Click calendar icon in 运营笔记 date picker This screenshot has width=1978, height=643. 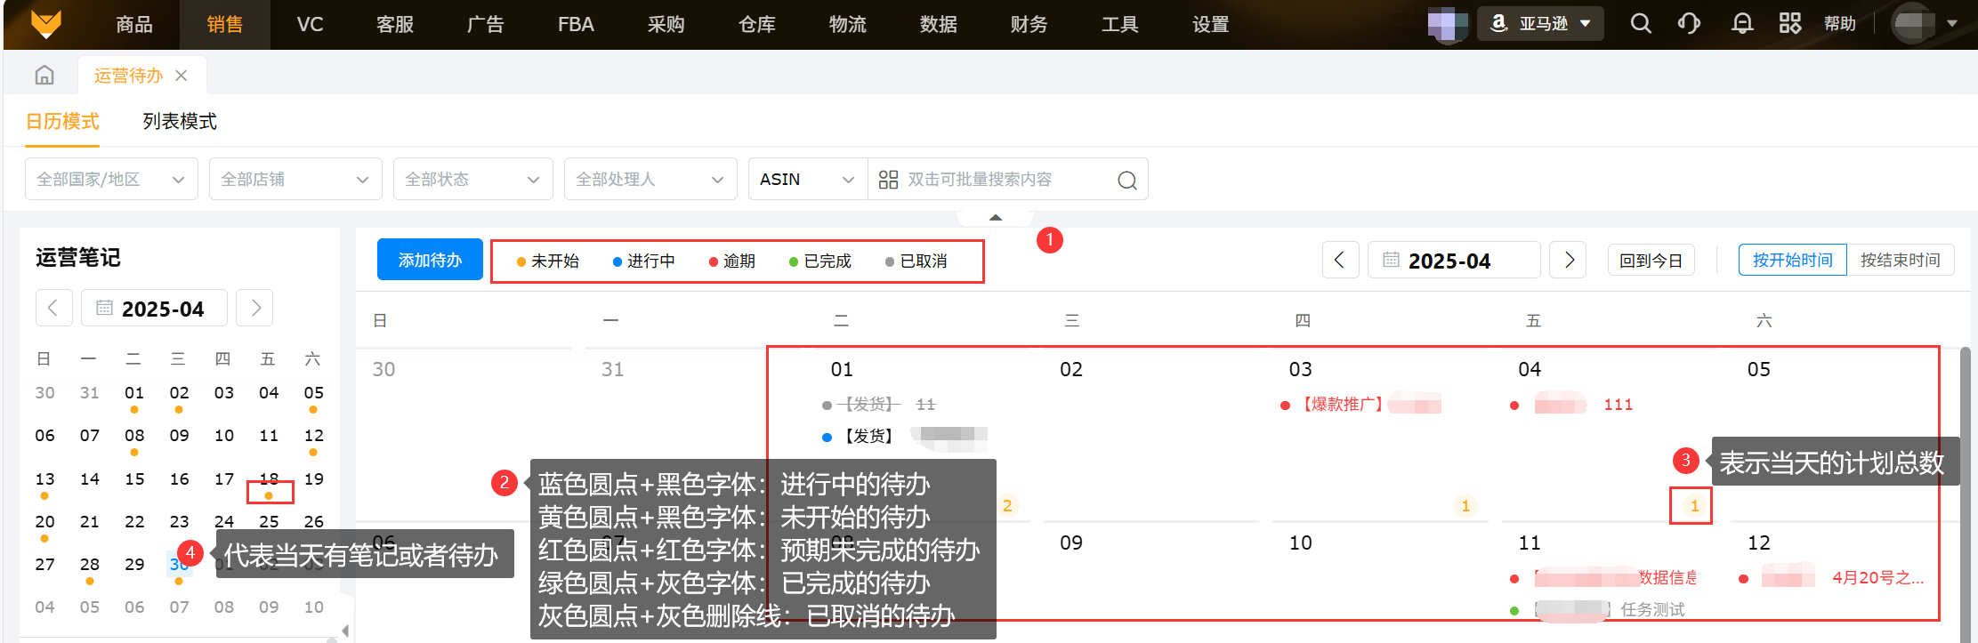tap(104, 308)
